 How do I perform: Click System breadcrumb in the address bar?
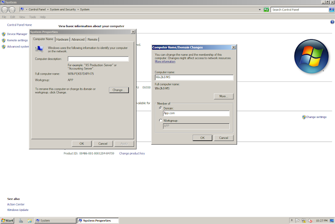click(x=85, y=9)
